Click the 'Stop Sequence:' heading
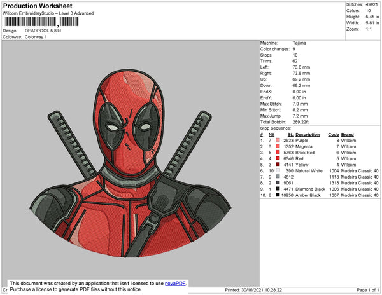 click(x=276, y=128)
